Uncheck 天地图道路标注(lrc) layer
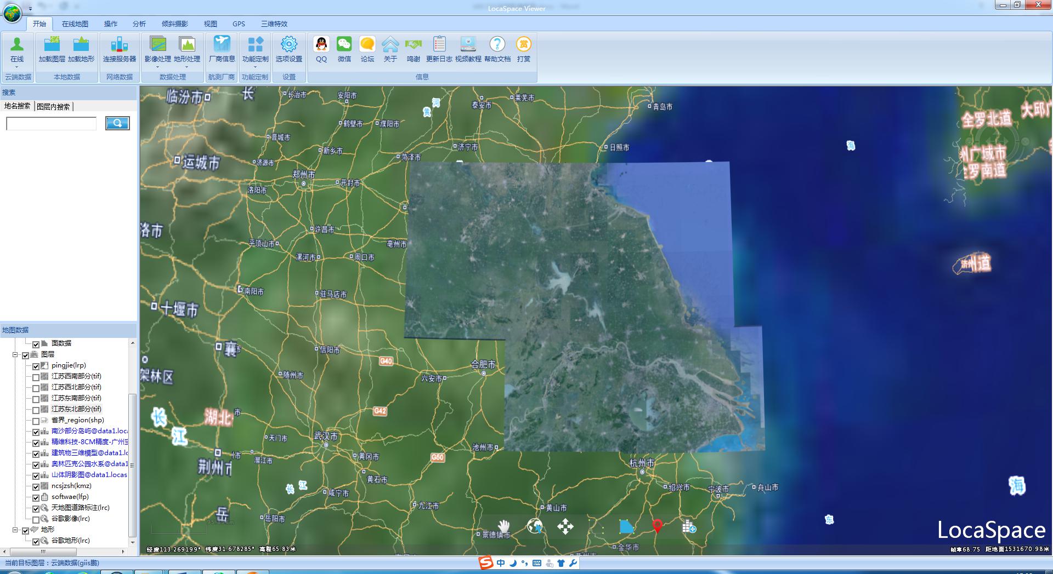 [x=36, y=508]
